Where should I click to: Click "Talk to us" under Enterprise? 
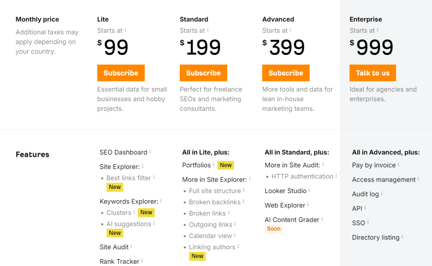tap(372, 73)
